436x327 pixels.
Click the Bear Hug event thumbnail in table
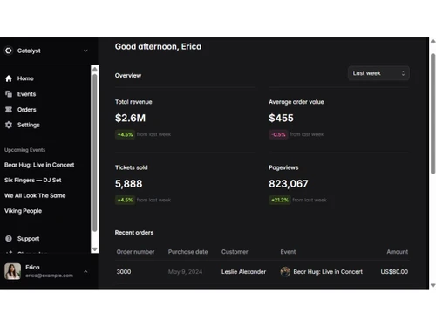pos(285,272)
